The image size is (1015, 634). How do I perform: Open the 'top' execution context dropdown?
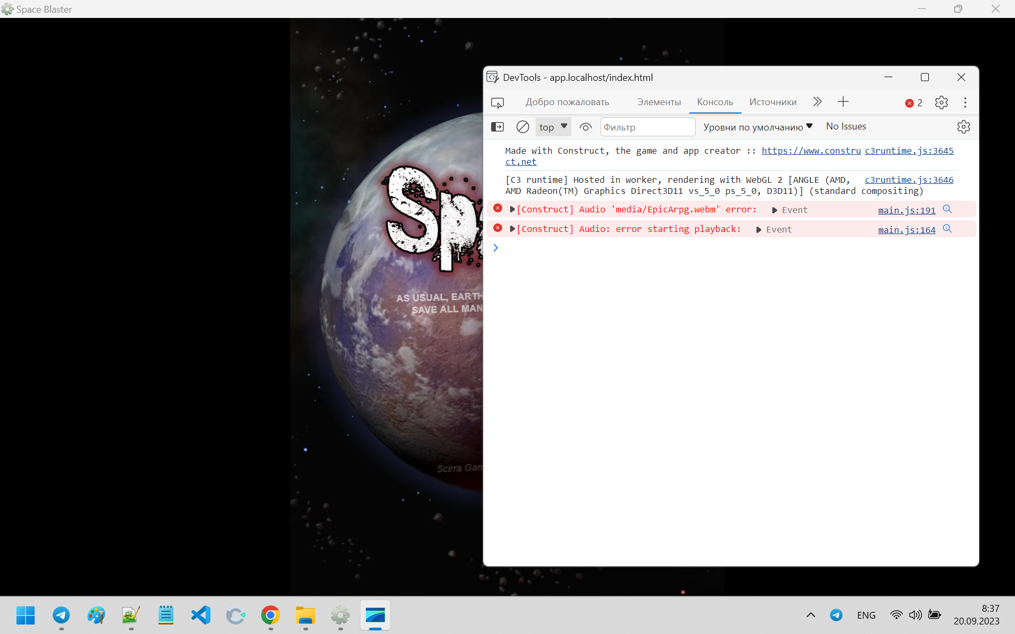coord(553,127)
